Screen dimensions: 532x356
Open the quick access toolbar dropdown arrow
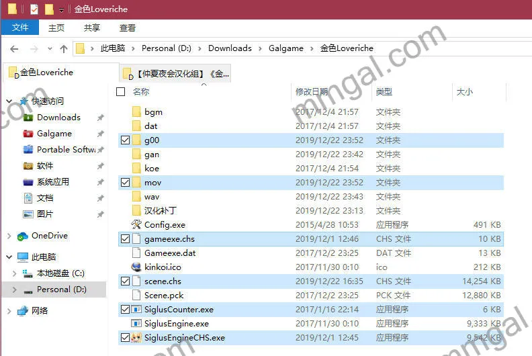point(62,10)
